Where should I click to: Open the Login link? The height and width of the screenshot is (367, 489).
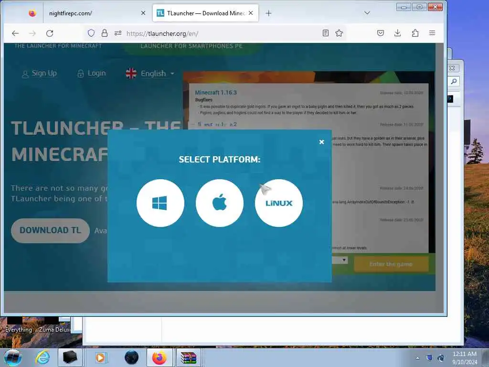click(91, 73)
